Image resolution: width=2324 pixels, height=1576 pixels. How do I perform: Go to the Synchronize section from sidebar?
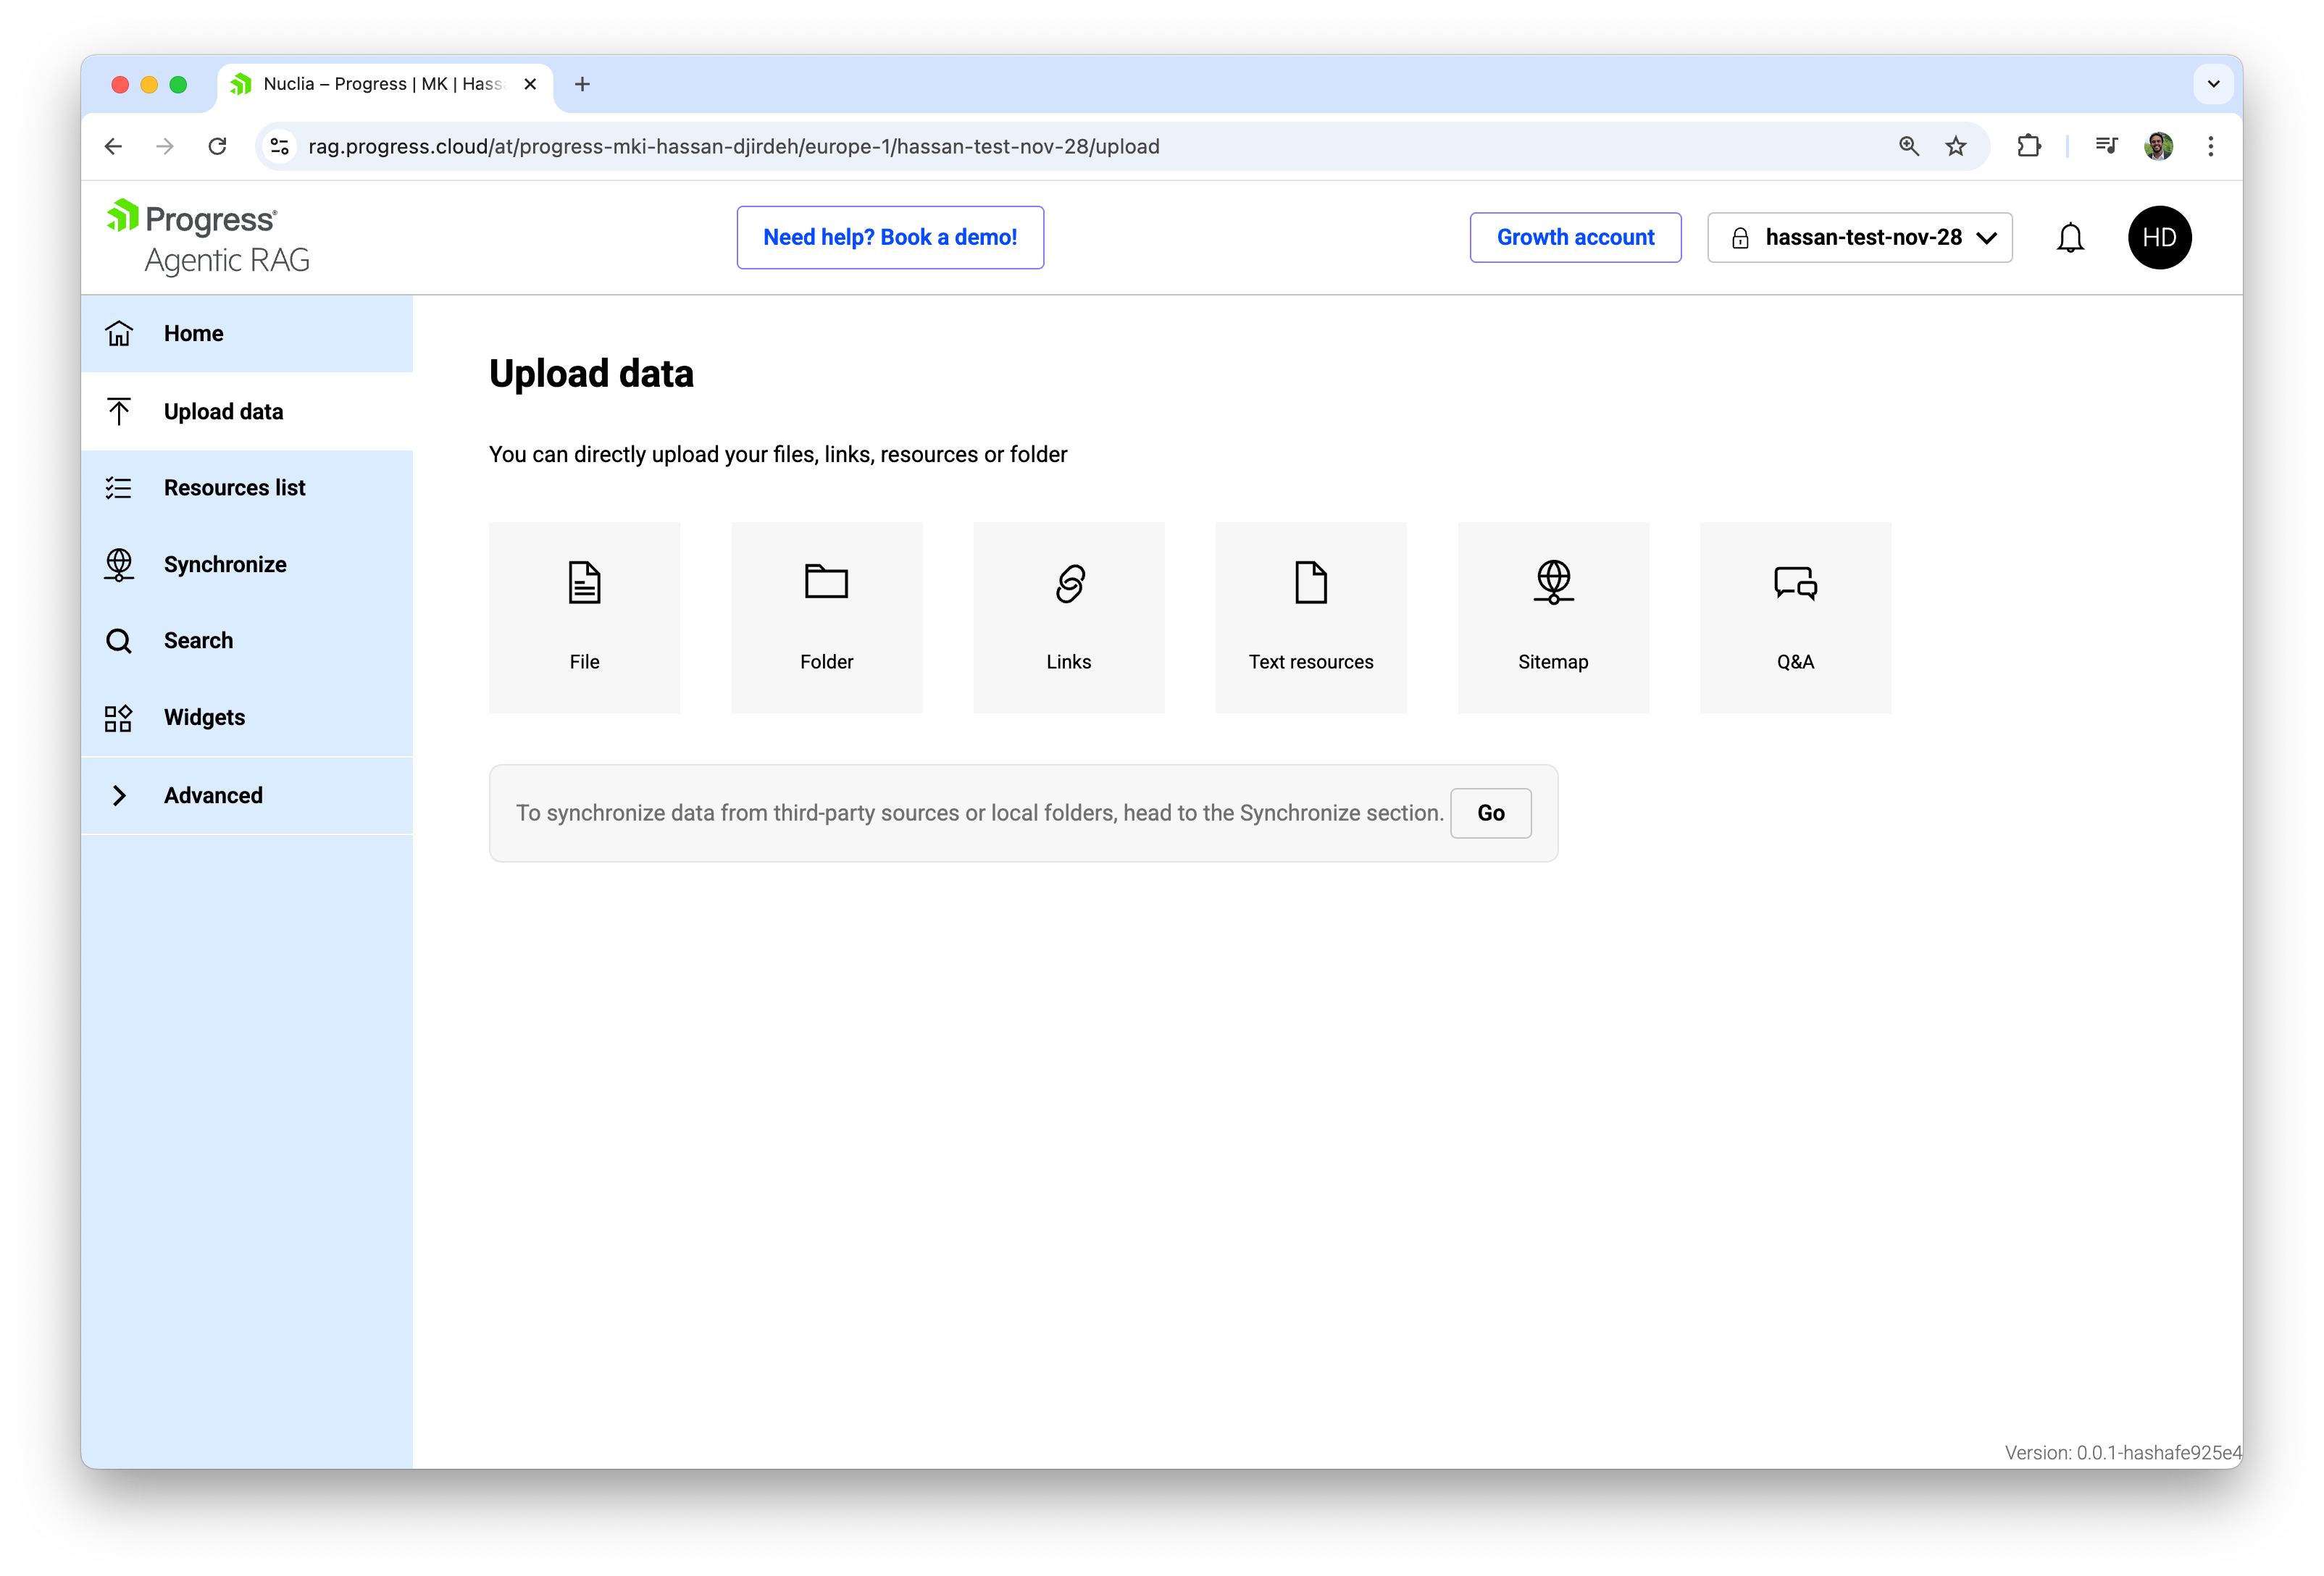pos(225,564)
